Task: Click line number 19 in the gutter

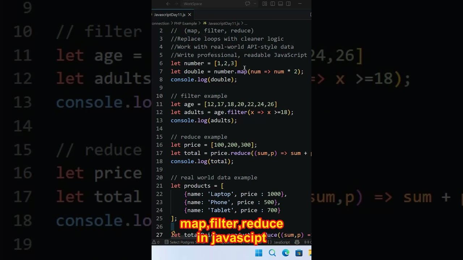Action: click(x=160, y=169)
